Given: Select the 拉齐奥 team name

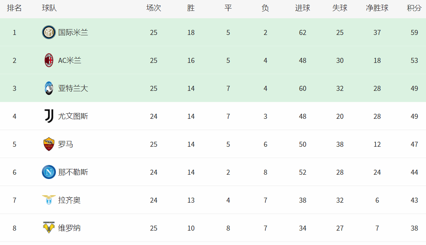Looking at the screenshot, I should [69, 200].
